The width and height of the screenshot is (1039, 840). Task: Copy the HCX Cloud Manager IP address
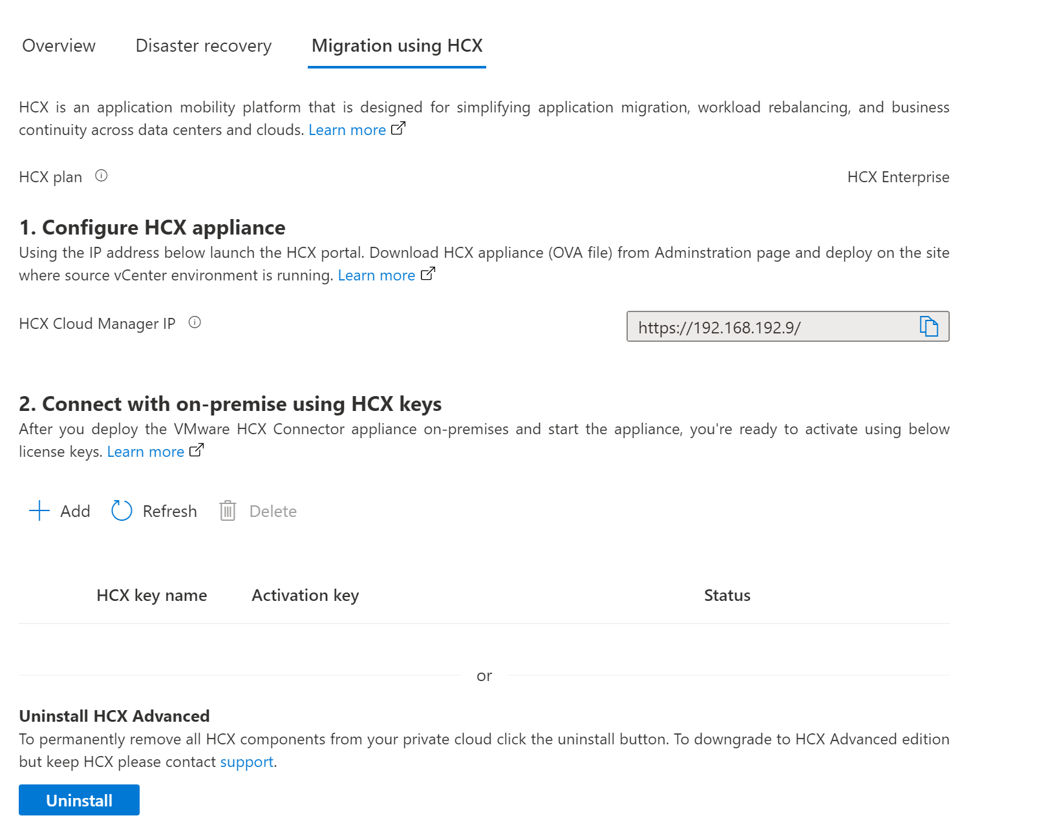pyautogui.click(x=928, y=326)
